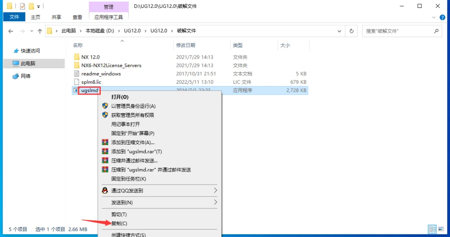Select the NX 12.0 folder
This screenshot has height=237, width=450.
click(x=90, y=57)
